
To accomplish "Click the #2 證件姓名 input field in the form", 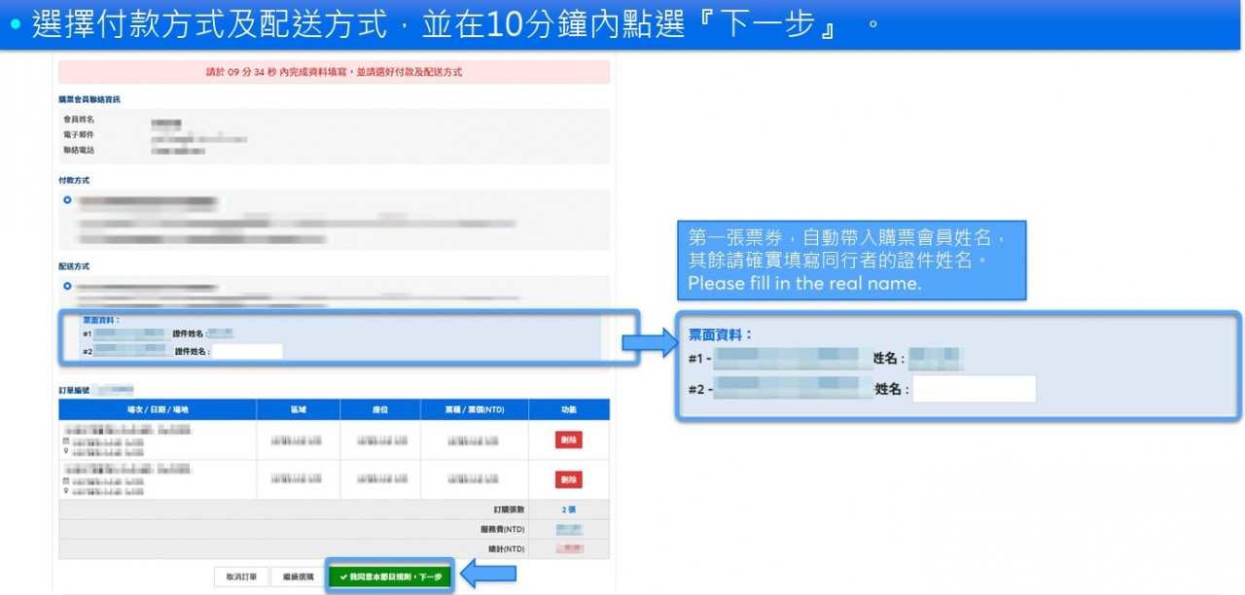I will tap(247, 352).
